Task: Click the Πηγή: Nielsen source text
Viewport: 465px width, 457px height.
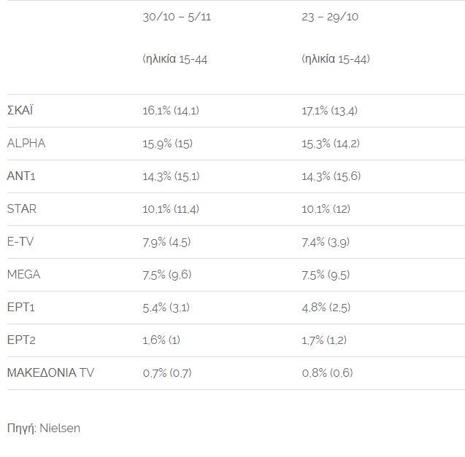Action: (x=44, y=428)
